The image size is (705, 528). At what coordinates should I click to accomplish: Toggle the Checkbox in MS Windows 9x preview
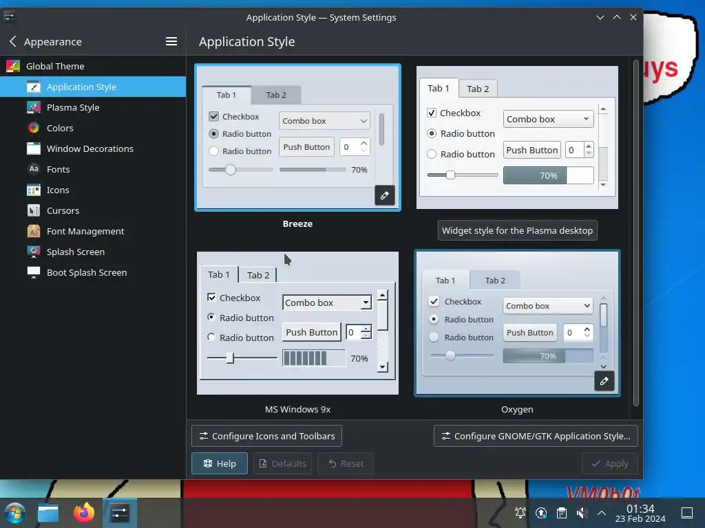[x=211, y=297]
